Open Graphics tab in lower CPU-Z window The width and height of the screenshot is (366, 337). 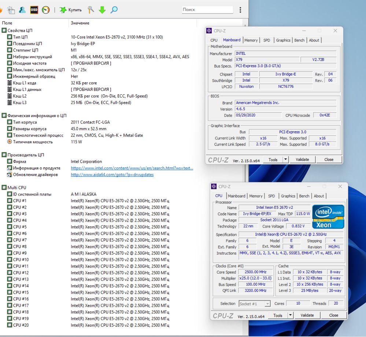tap(288, 196)
